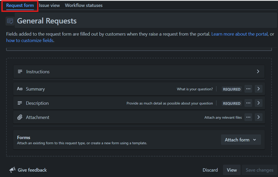
Task: Open more options for the Summary field
Action: pyautogui.click(x=248, y=89)
